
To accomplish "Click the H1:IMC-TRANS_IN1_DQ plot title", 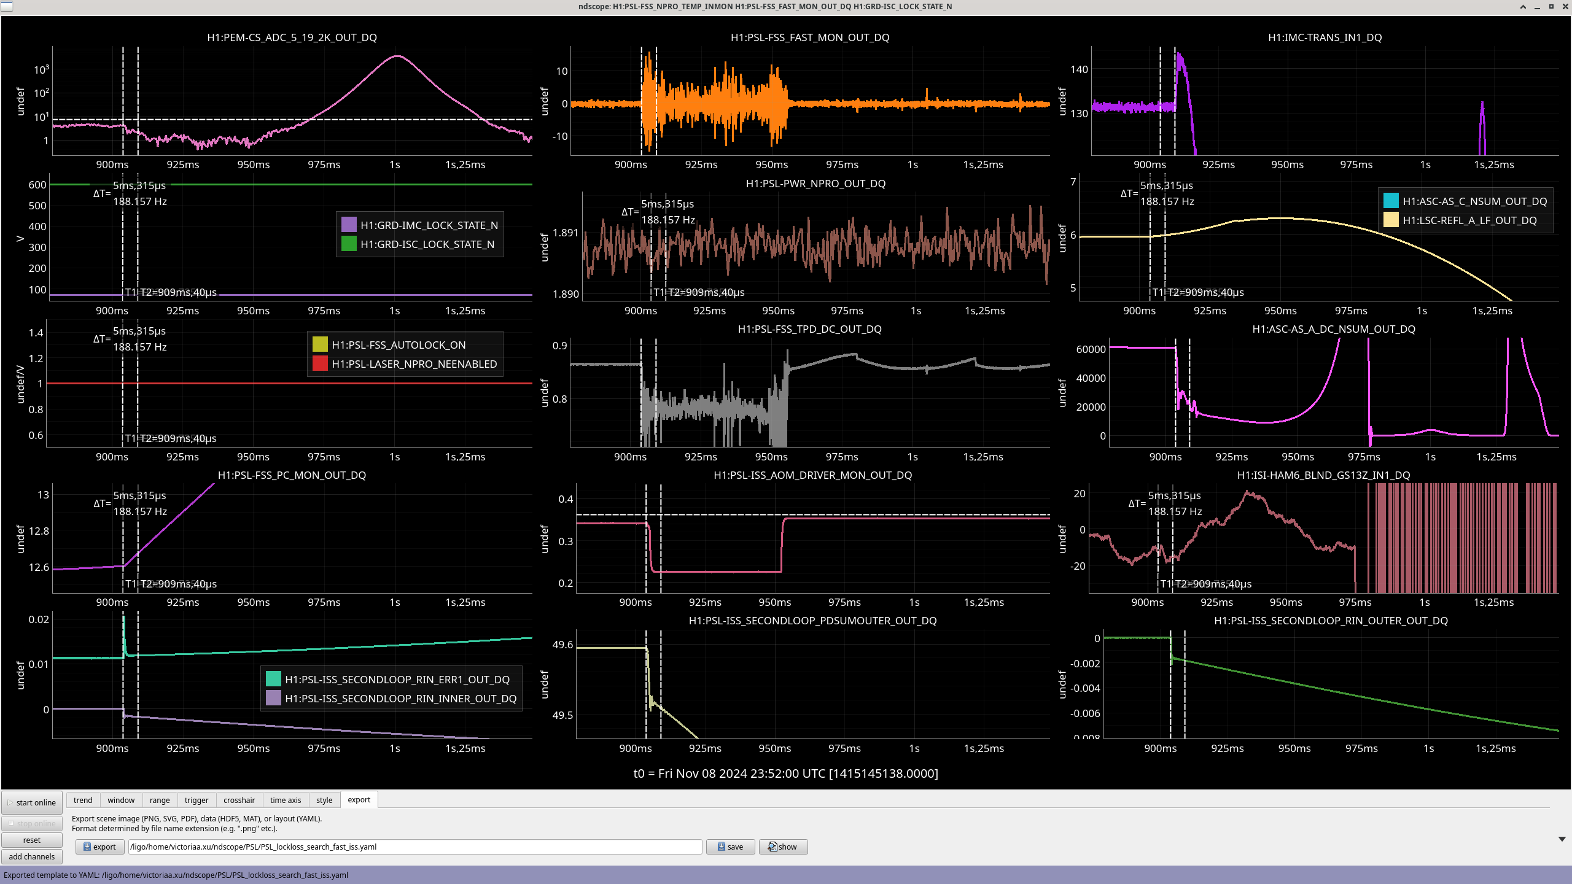I will pyautogui.click(x=1325, y=37).
